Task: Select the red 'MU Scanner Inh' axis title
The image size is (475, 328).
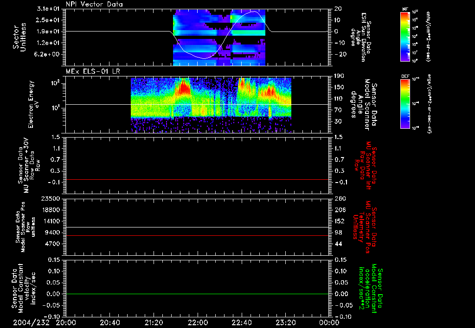Action: pos(365,165)
